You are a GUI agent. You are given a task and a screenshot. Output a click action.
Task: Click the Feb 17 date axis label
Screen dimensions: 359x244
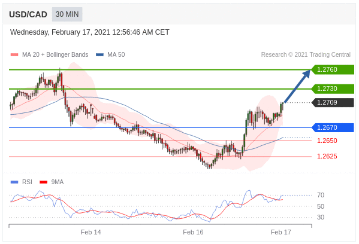[280, 232]
